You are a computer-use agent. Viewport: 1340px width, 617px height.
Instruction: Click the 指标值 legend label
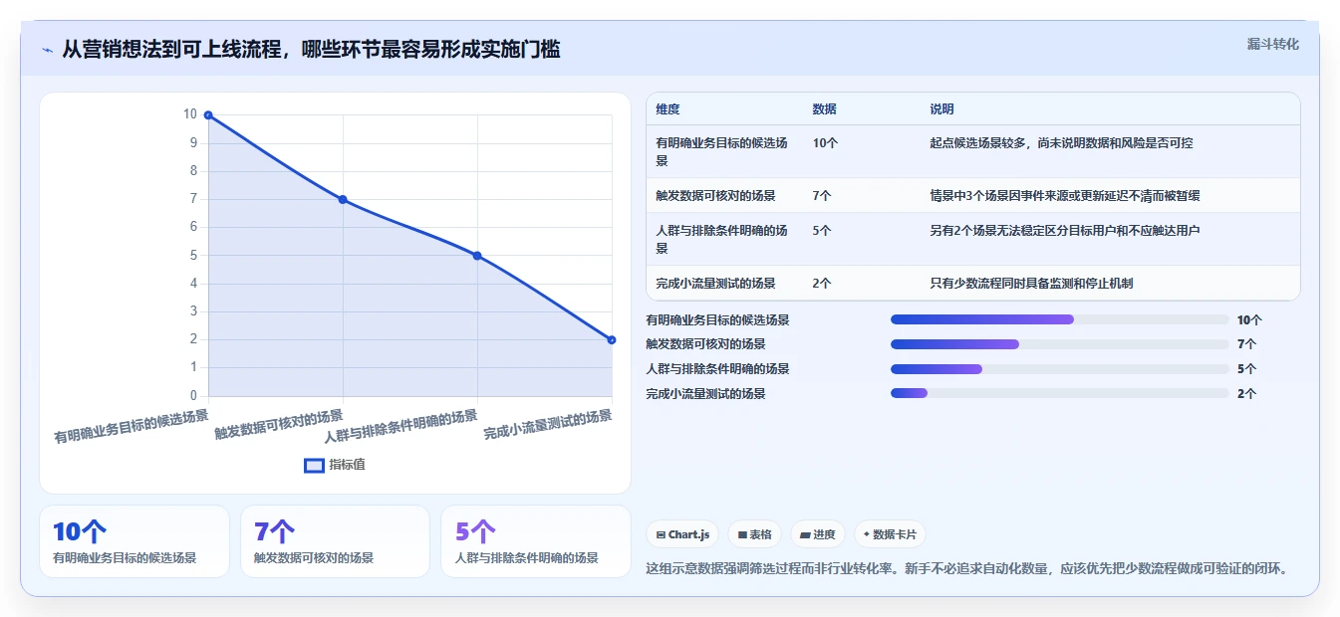[x=348, y=465]
